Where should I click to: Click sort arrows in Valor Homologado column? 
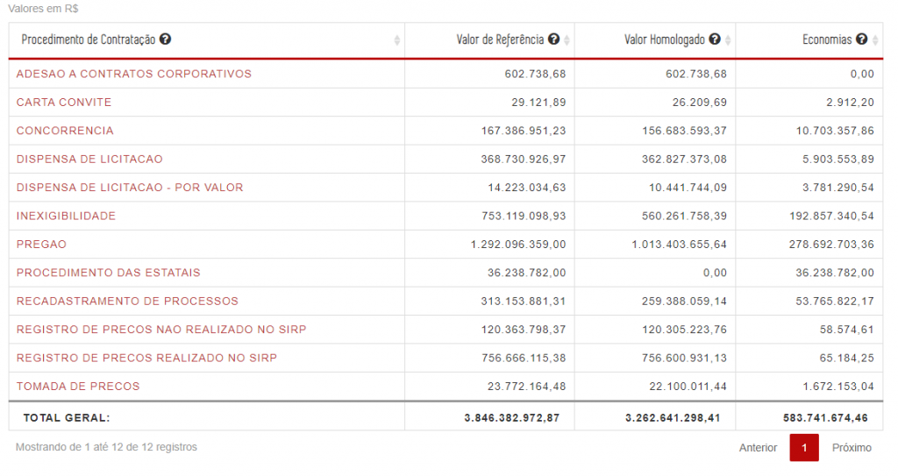[x=728, y=40]
